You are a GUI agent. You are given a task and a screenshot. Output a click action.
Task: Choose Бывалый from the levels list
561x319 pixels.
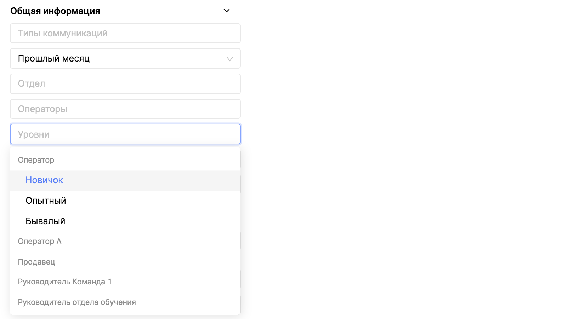[x=45, y=221]
